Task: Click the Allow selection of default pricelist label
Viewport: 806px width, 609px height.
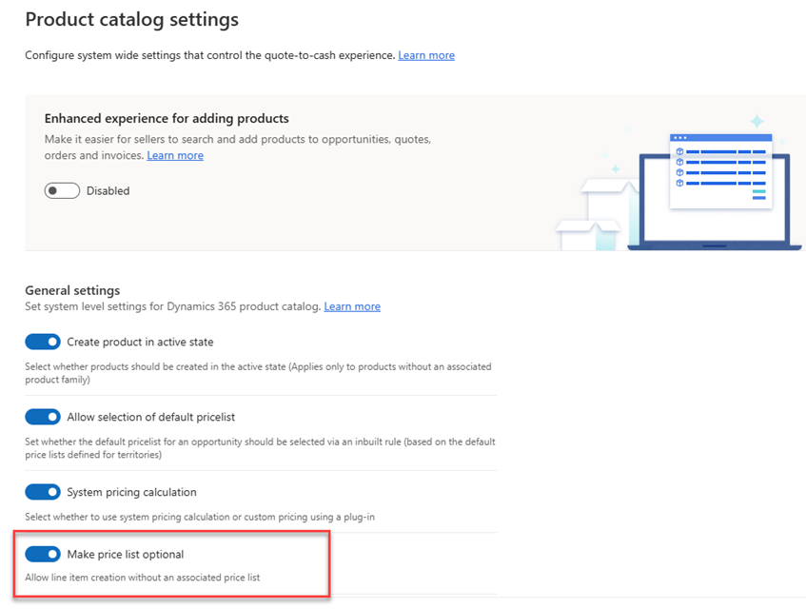Action: (150, 417)
